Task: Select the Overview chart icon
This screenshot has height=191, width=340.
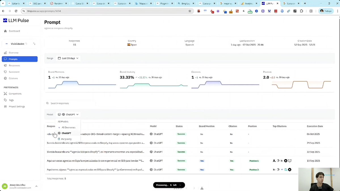Action: click(x=5, y=53)
